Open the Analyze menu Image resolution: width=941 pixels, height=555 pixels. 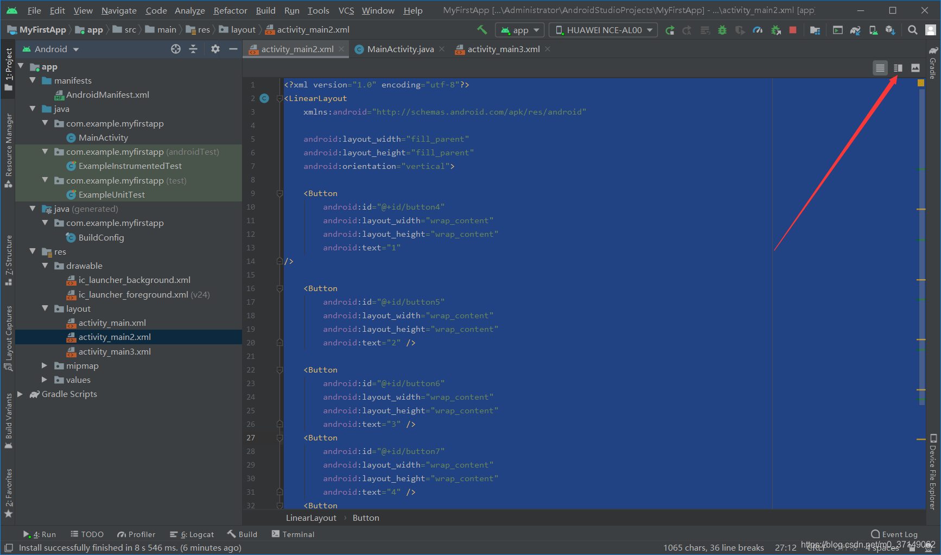click(x=189, y=10)
